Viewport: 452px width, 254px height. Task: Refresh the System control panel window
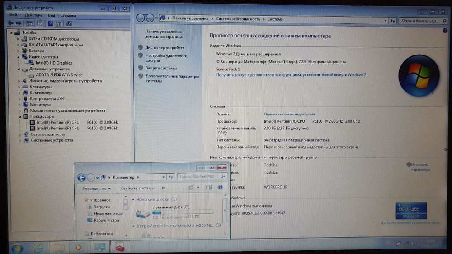pos(393,21)
